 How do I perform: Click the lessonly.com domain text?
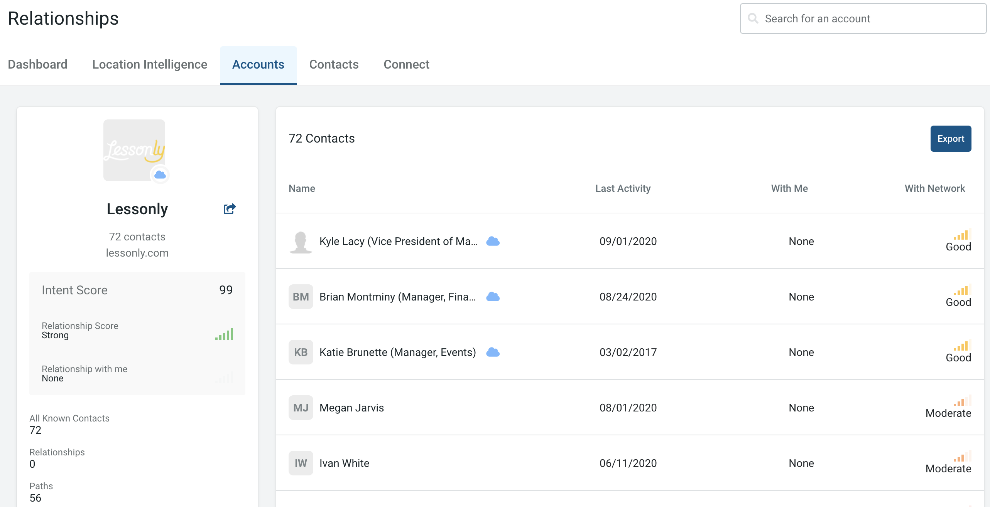click(137, 253)
